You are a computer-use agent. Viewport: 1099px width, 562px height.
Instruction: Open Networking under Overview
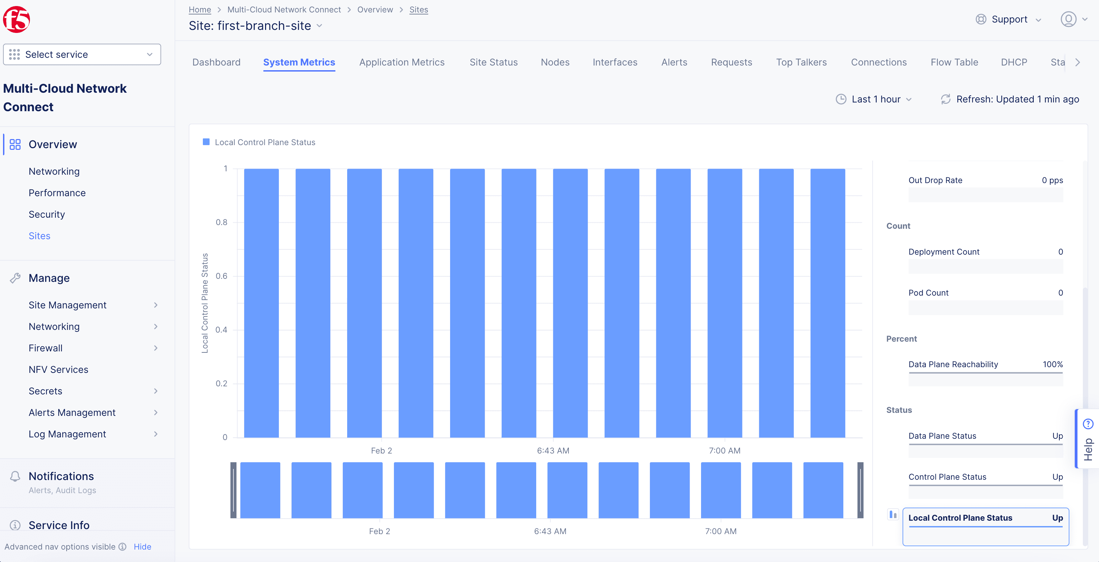click(x=54, y=171)
